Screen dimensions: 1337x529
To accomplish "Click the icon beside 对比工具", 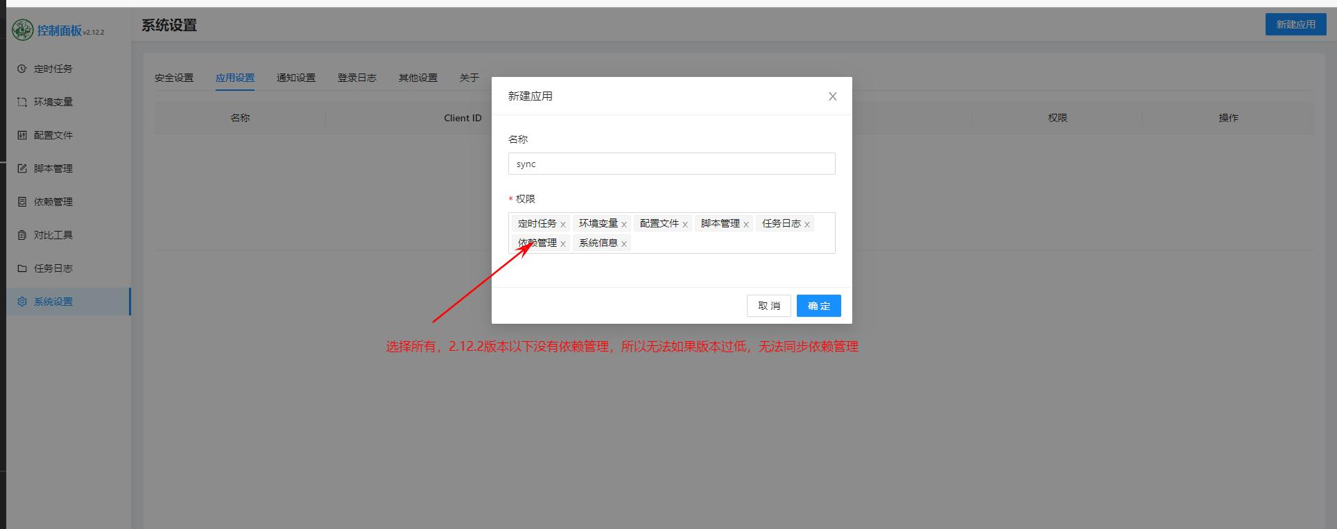I will tap(22, 235).
